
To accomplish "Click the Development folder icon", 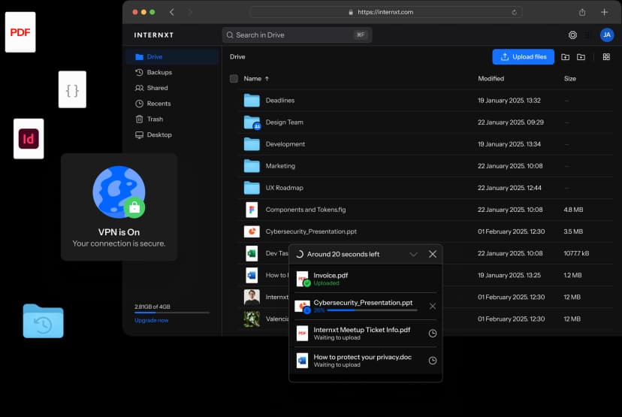I will tap(252, 144).
